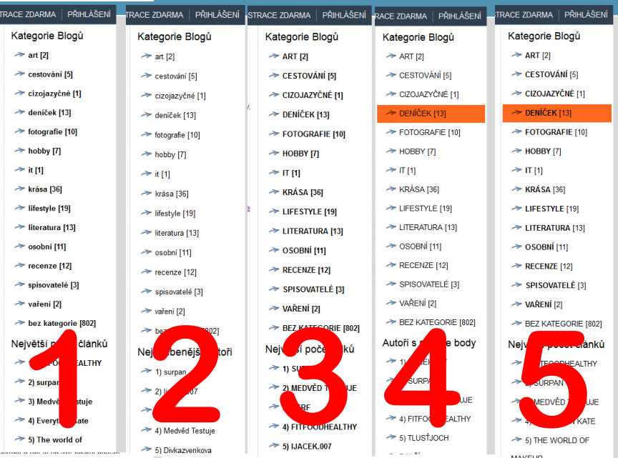
Task: Click arrow icon next to 'art [2]' in panel 1
Action: click(19, 55)
